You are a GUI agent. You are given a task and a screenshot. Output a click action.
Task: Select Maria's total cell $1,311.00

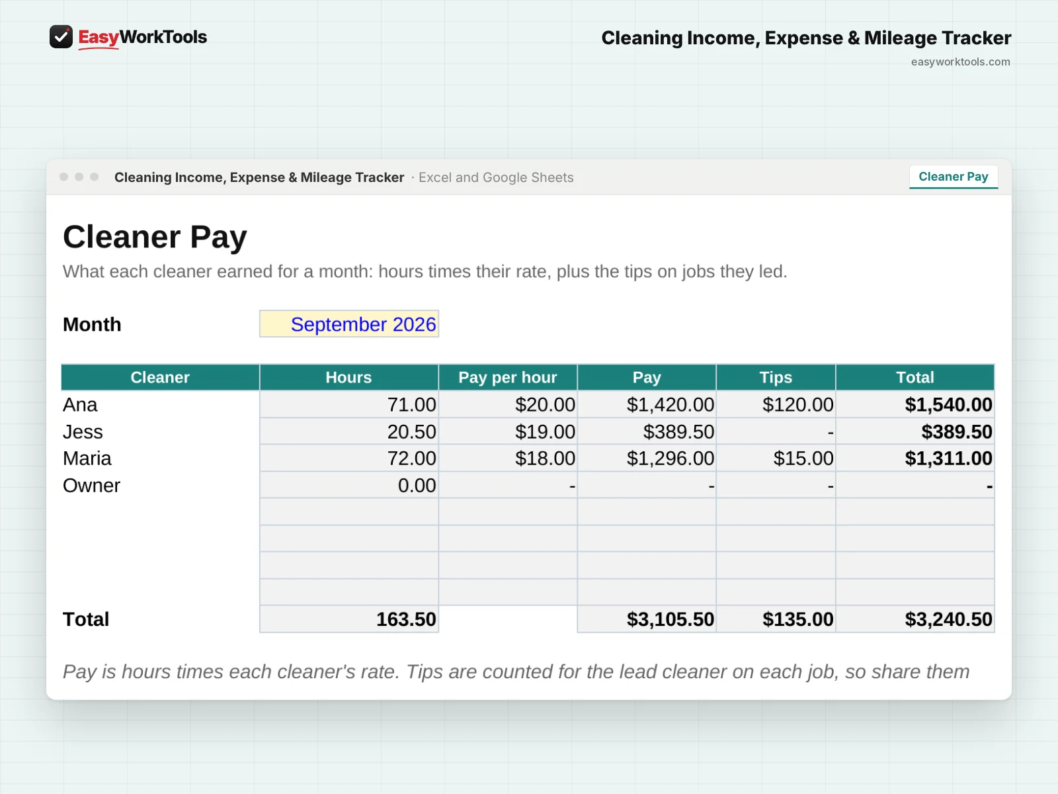coord(915,458)
